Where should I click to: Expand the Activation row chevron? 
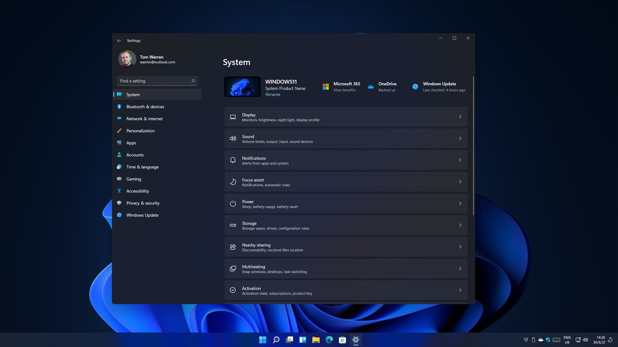pyautogui.click(x=460, y=290)
